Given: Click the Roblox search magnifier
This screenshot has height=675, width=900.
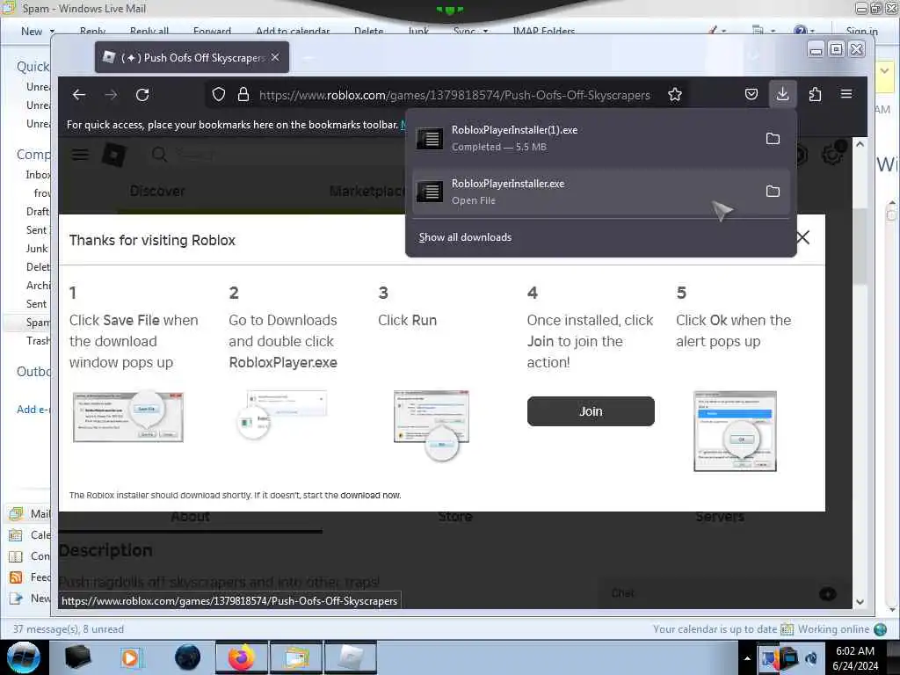Looking at the screenshot, I should (x=160, y=155).
